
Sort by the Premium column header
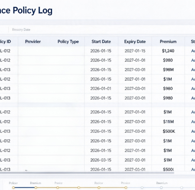(168, 42)
